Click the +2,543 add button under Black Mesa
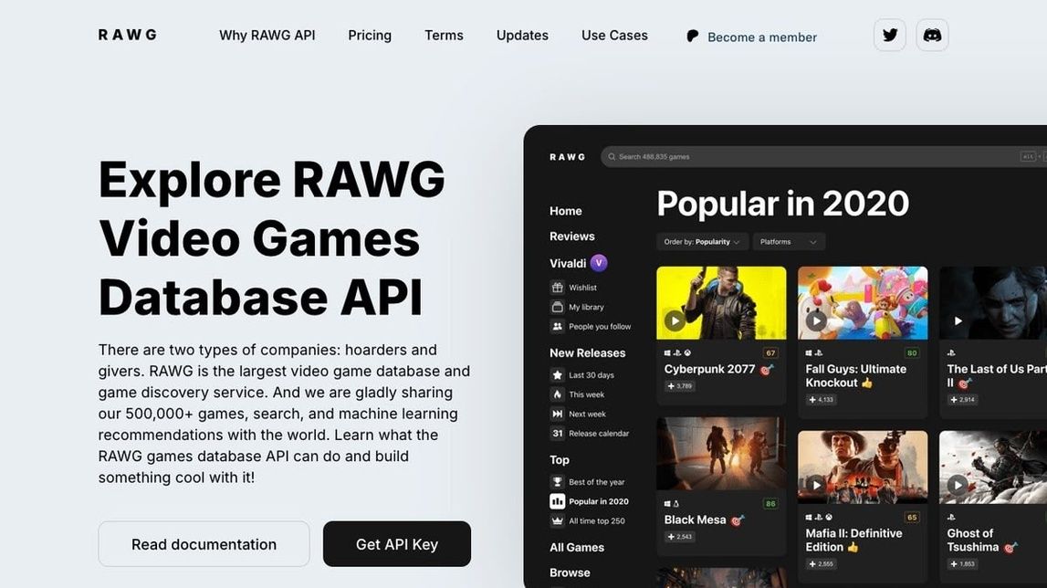1047x588 pixels. [x=680, y=537]
